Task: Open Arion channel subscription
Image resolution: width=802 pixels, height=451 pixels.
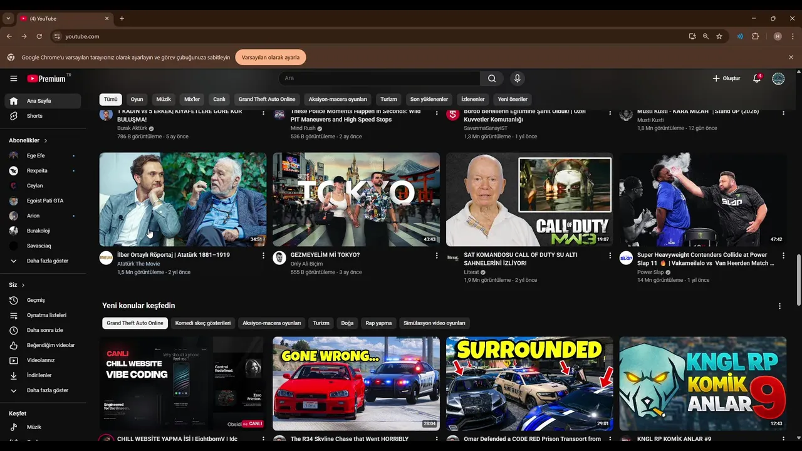Action: (x=43, y=215)
